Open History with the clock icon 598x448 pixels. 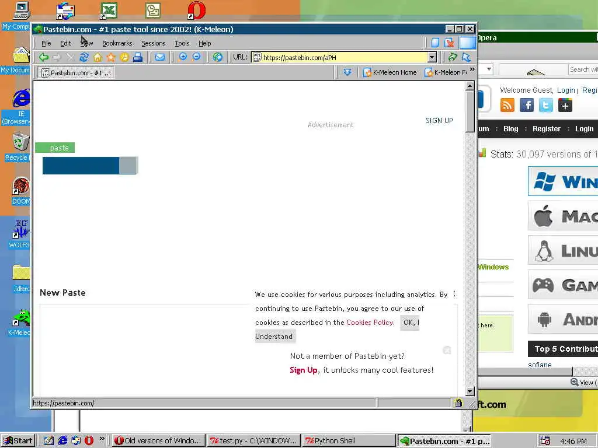tap(124, 58)
